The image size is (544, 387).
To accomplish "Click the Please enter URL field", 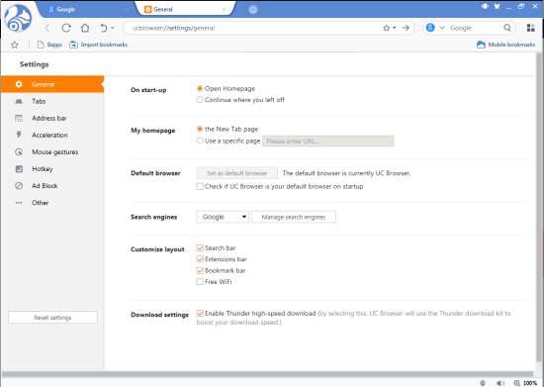I will (x=328, y=142).
